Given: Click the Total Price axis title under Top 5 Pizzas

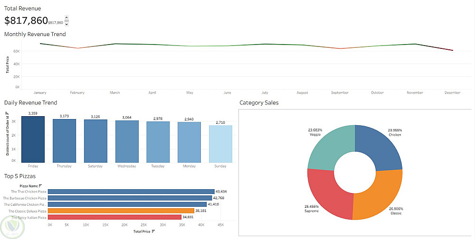Looking at the screenshot, I should (x=142, y=231).
